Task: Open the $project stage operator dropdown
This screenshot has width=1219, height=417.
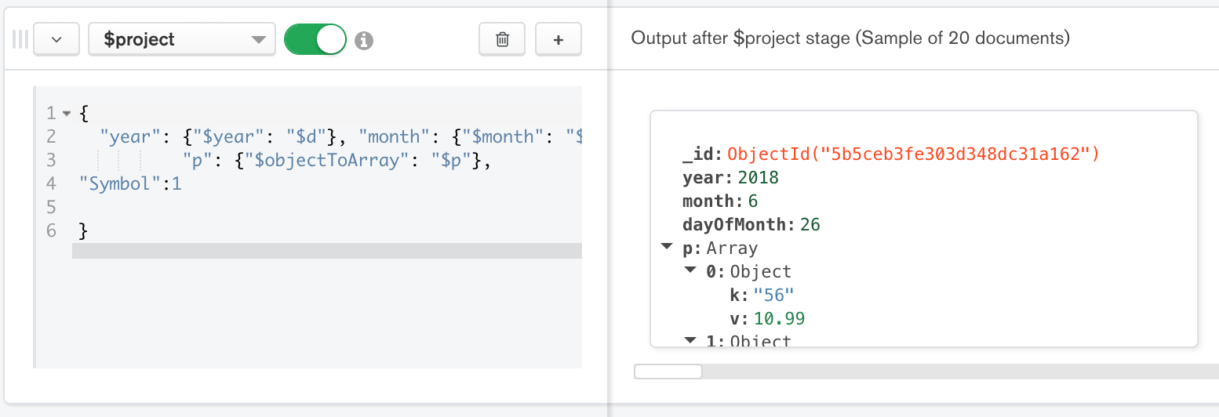Action: (x=182, y=39)
